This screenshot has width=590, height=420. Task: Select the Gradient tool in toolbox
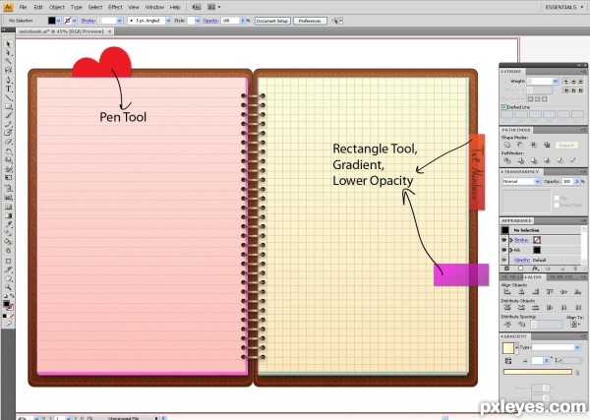tap(8, 215)
